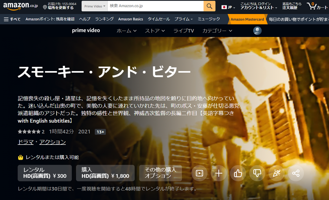Open ヘルプ menu item
329x200 pixels.
tap(85, 19)
